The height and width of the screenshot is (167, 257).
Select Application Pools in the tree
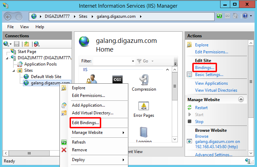point(40,64)
